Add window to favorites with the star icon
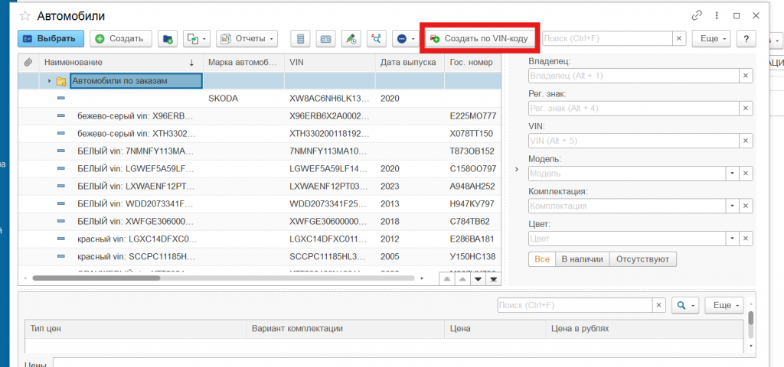 click(25, 15)
